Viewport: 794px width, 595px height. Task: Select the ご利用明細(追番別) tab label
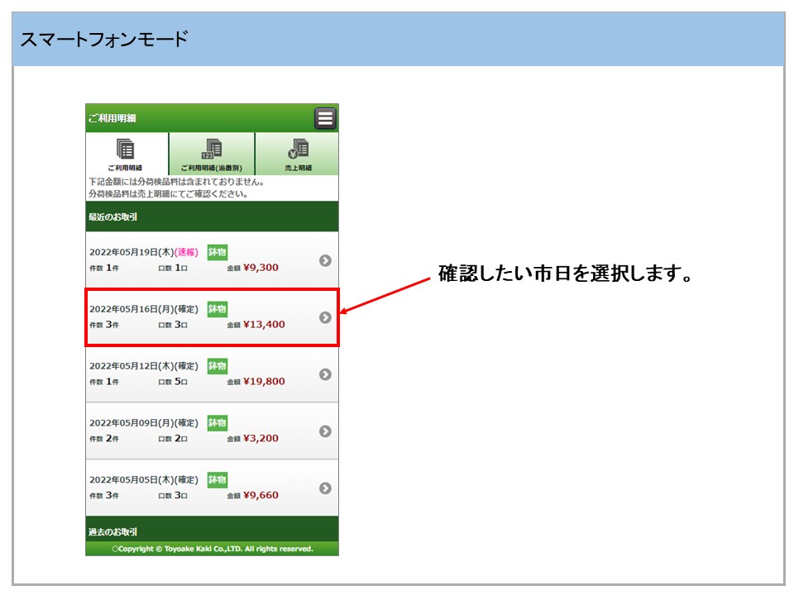pos(212,168)
